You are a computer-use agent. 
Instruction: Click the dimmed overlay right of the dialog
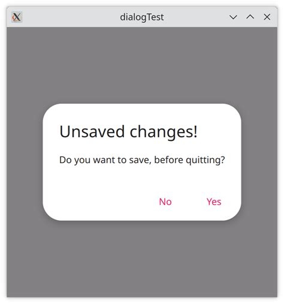(x=259, y=162)
